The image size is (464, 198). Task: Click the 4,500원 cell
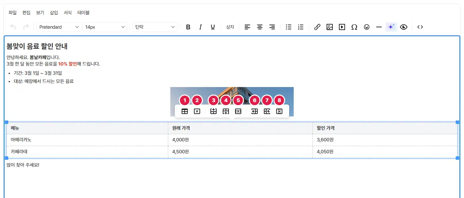(240, 152)
